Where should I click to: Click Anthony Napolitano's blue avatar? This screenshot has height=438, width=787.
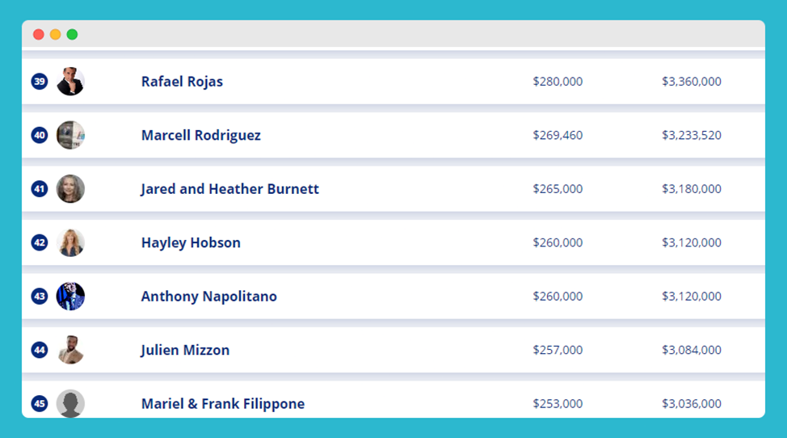tap(70, 296)
